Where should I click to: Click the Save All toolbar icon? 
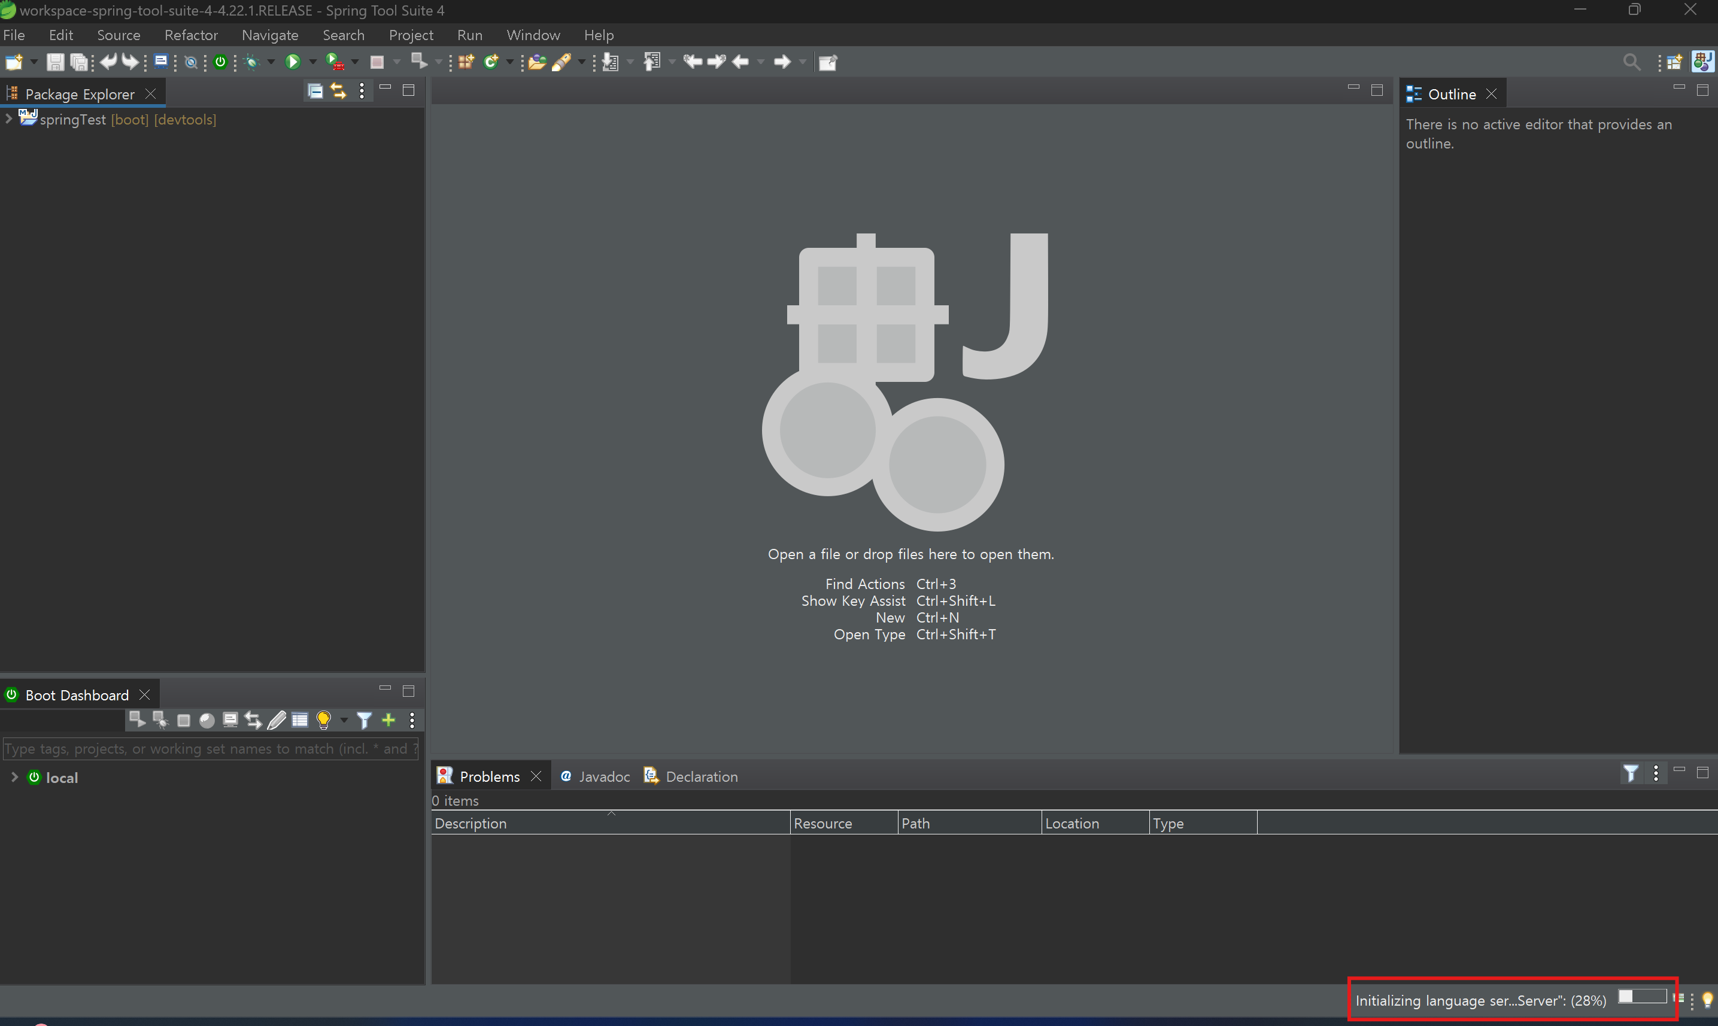(80, 62)
